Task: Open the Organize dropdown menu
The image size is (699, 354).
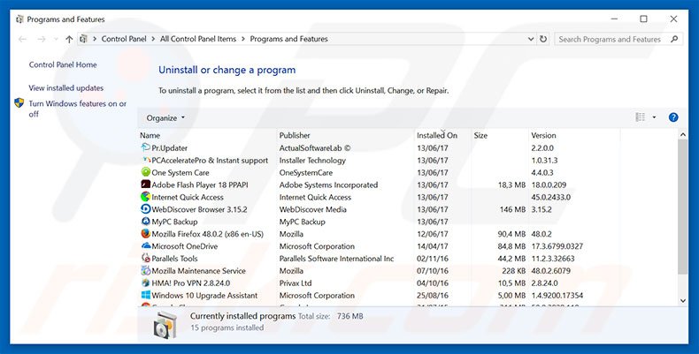Action: [x=165, y=117]
